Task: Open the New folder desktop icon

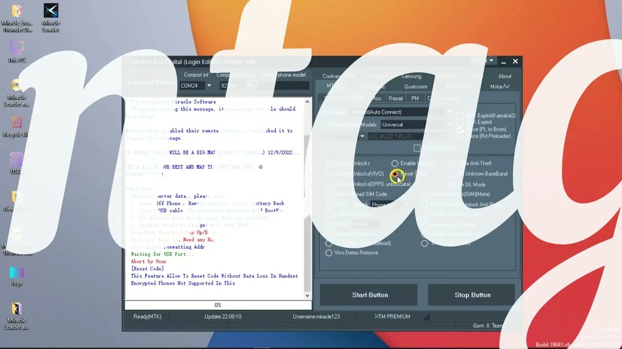Action: click(x=17, y=201)
